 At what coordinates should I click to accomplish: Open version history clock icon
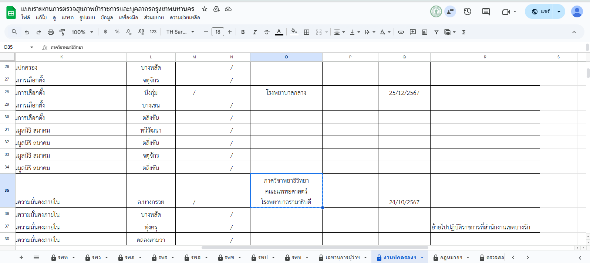468,11
